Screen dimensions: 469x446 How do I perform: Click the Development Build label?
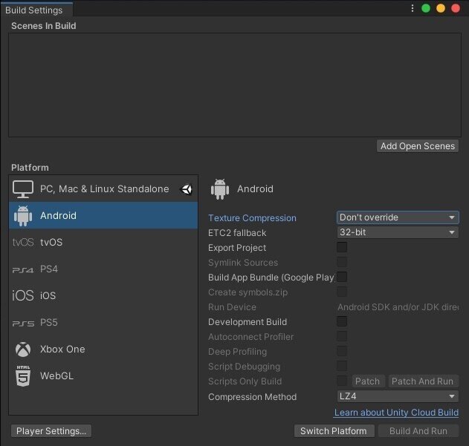click(x=248, y=322)
